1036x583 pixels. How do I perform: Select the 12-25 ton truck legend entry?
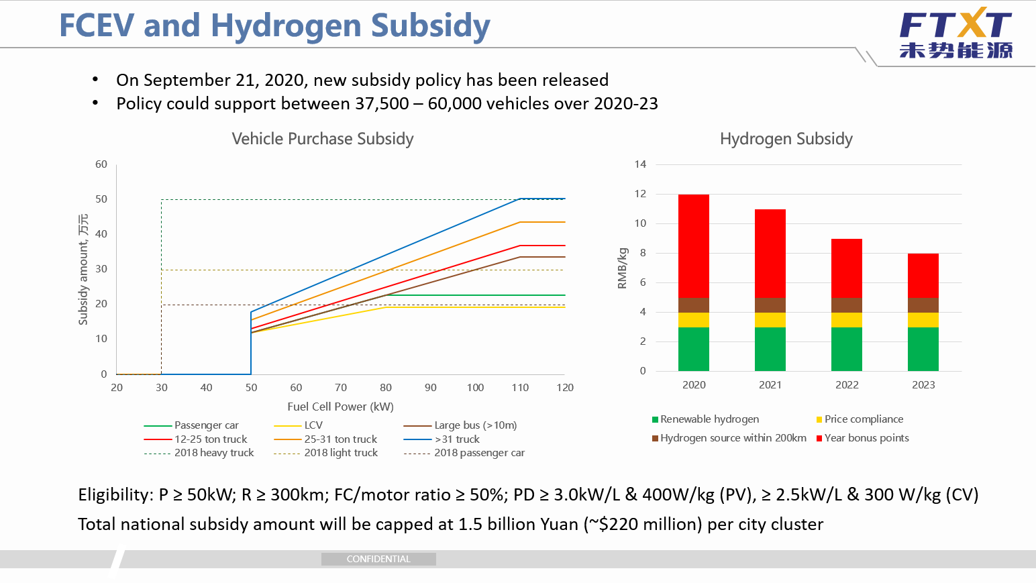195,439
